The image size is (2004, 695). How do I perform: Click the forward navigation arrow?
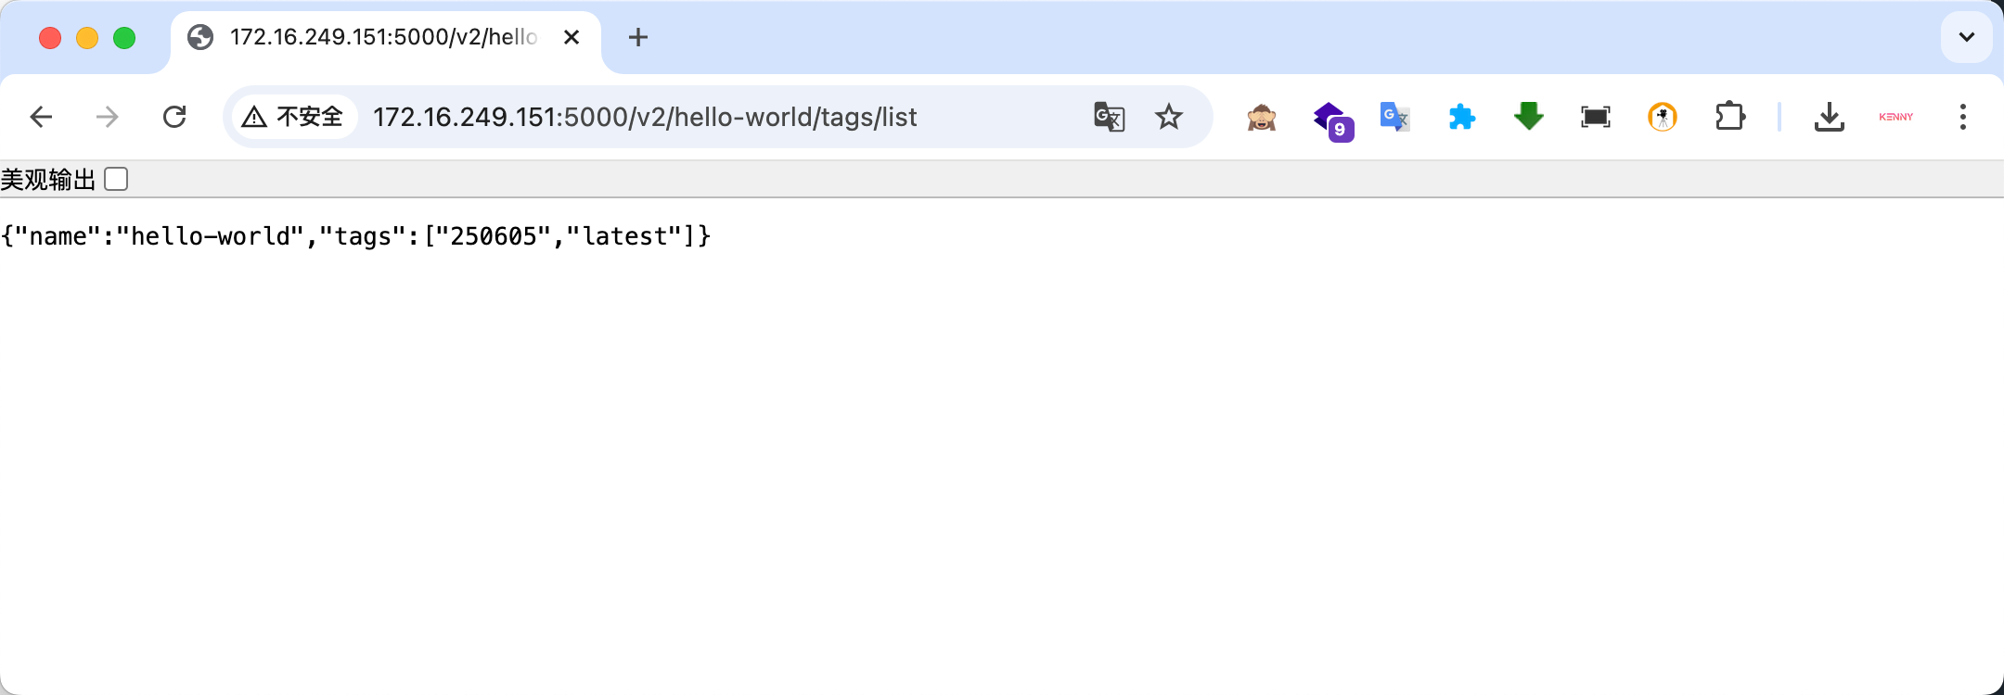pos(108,117)
